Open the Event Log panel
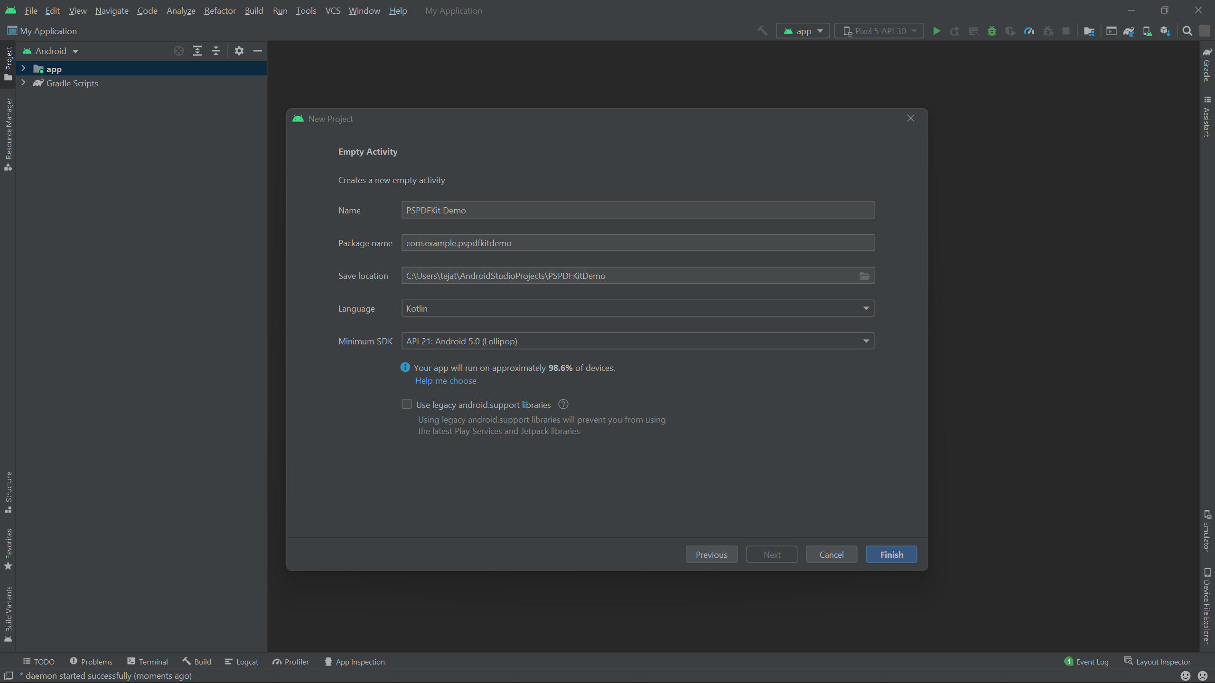 pyautogui.click(x=1091, y=661)
